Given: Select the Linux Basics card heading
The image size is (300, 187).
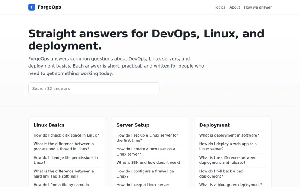Looking at the screenshot, I should point(49,125).
